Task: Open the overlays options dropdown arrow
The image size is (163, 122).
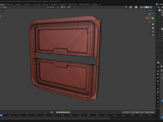Action: tap(138, 7)
